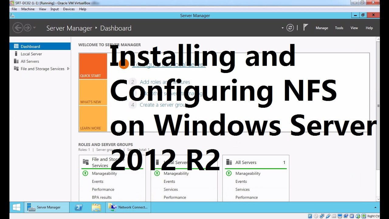Click Services in the Local Server tile
The height and width of the screenshot is (219, 389).
pyautogui.click(x=171, y=189)
